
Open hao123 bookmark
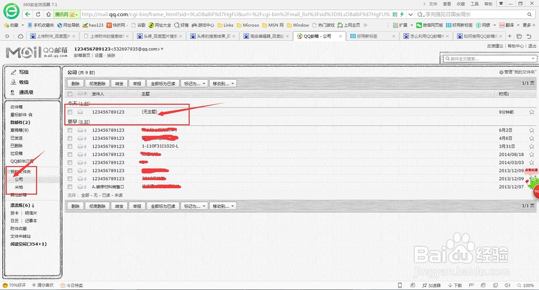point(93,25)
